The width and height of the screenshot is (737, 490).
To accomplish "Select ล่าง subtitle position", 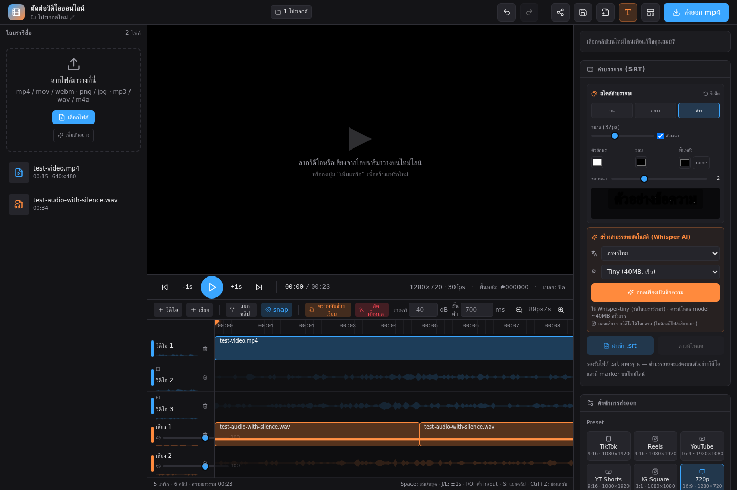I will (x=699, y=111).
